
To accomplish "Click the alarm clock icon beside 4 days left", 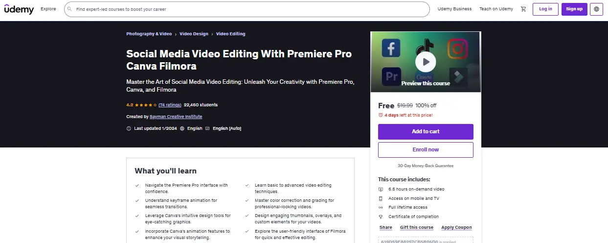I will 381,115.
